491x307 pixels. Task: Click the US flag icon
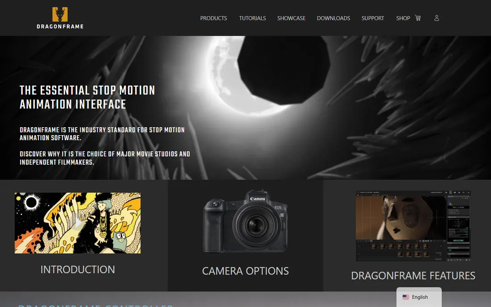coord(405,297)
